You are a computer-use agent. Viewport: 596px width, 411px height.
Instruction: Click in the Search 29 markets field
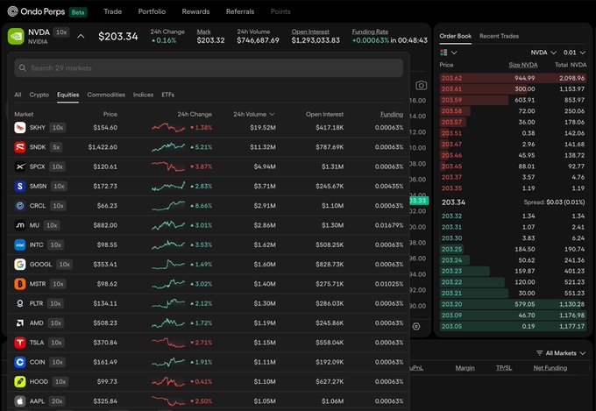click(209, 68)
